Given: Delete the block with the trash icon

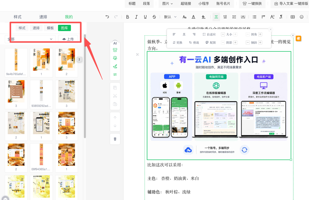Looking at the screenshot, I should pyautogui.click(x=115, y=139).
